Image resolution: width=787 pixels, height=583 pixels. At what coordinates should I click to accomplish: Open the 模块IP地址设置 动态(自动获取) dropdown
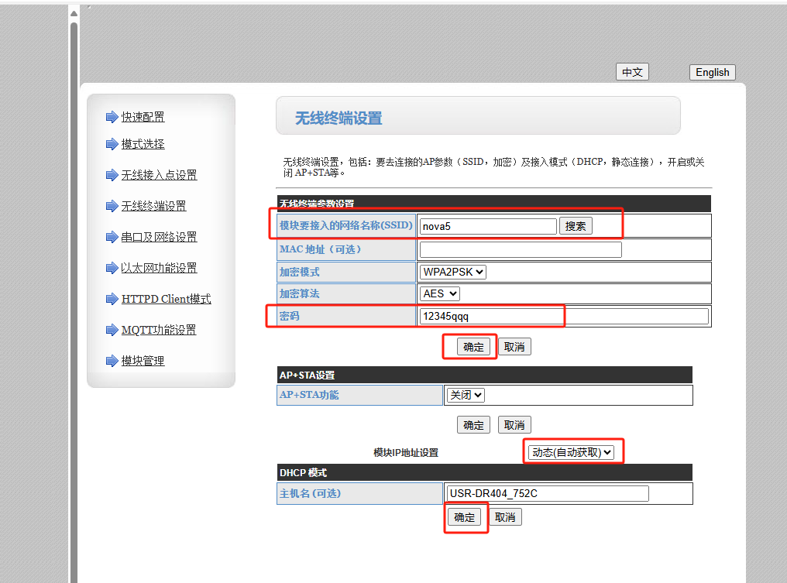click(x=572, y=452)
